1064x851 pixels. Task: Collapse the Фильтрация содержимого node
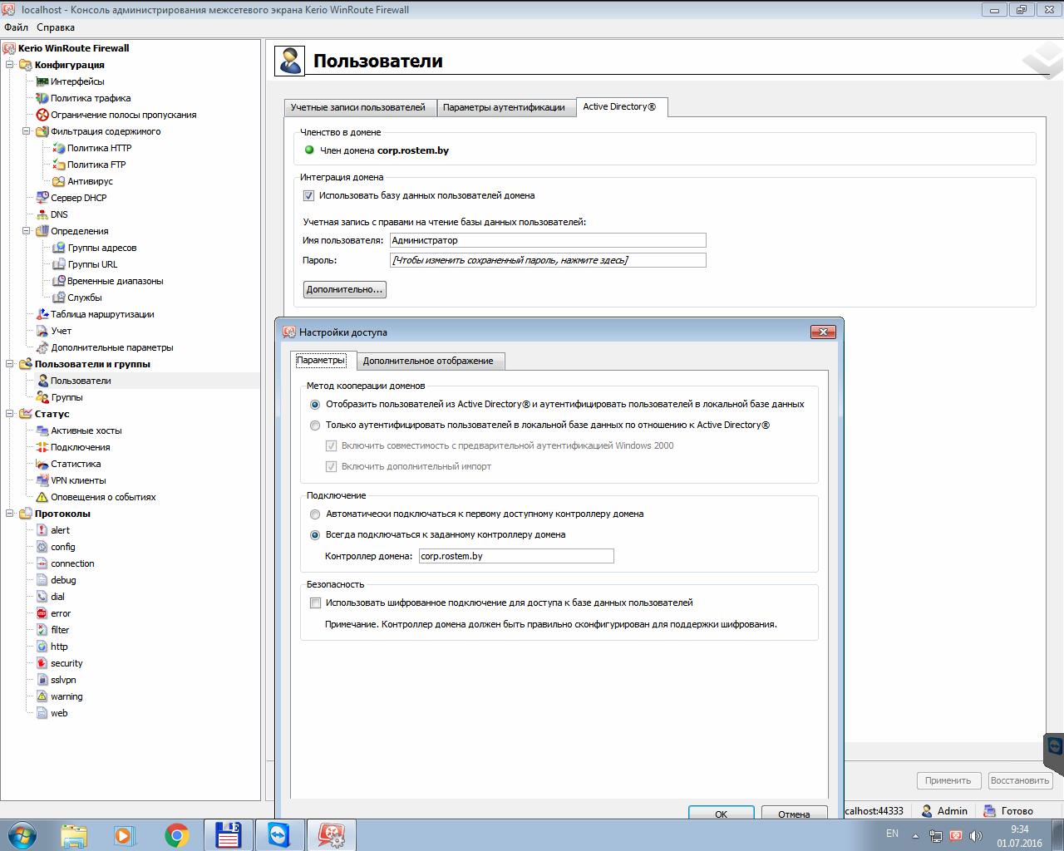point(27,131)
